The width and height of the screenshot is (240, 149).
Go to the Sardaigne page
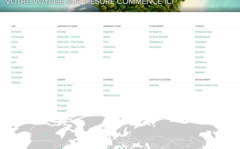click(63, 101)
